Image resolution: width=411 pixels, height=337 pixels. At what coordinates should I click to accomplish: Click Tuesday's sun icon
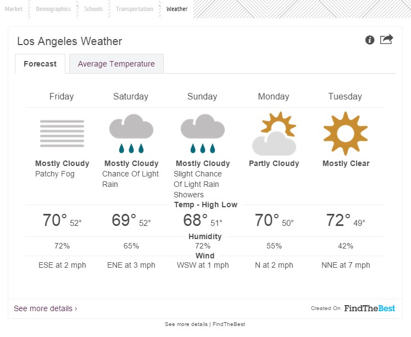coord(345,133)
